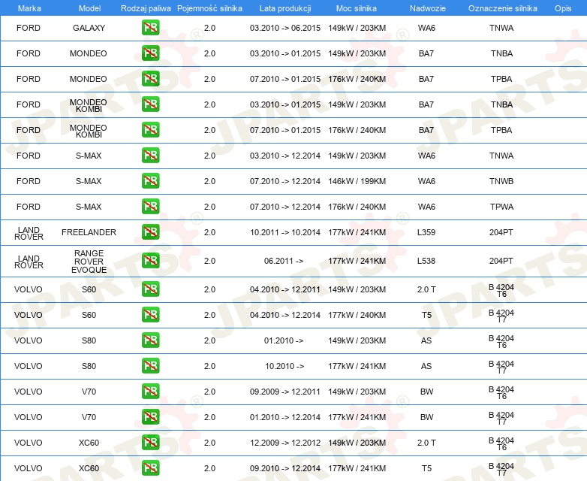Click fuel icon in Volvo V70 09.2009 row
This screenshot has height=481, width=587.
coord(150,391)
